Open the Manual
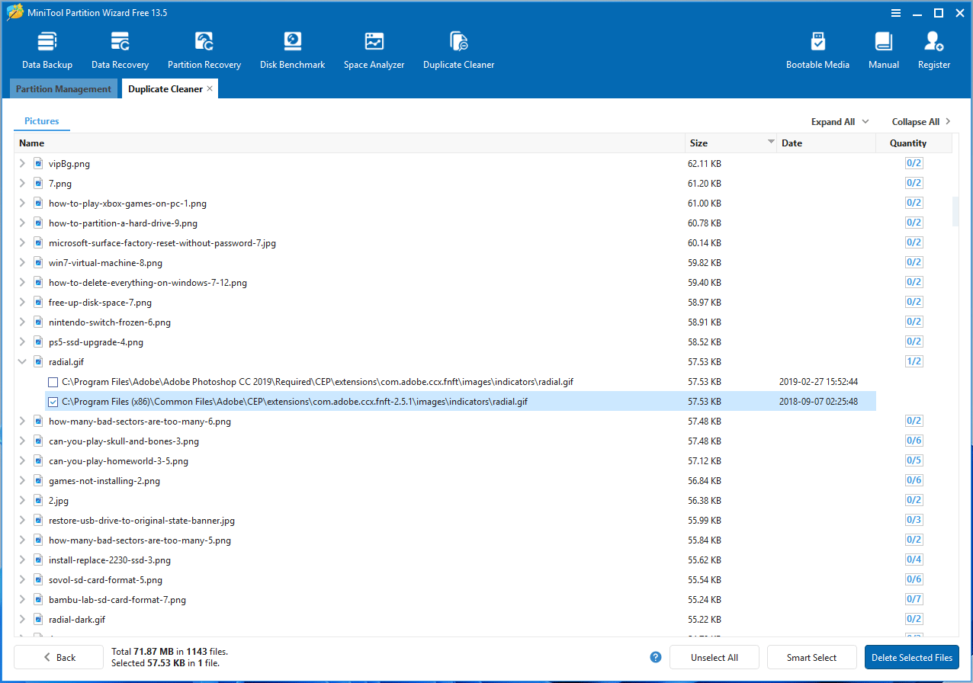Screen dimensions: 973x683 [x=883, y=47]
